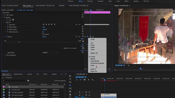Select the Pen tool in tools panel

pyautogui.click(x=70, y=91)
